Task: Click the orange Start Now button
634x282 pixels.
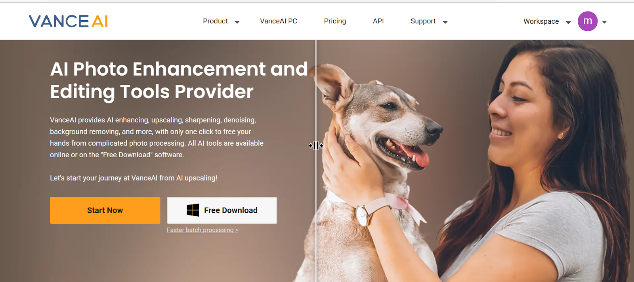Action: pyautogui.click(x=105, y=210)
